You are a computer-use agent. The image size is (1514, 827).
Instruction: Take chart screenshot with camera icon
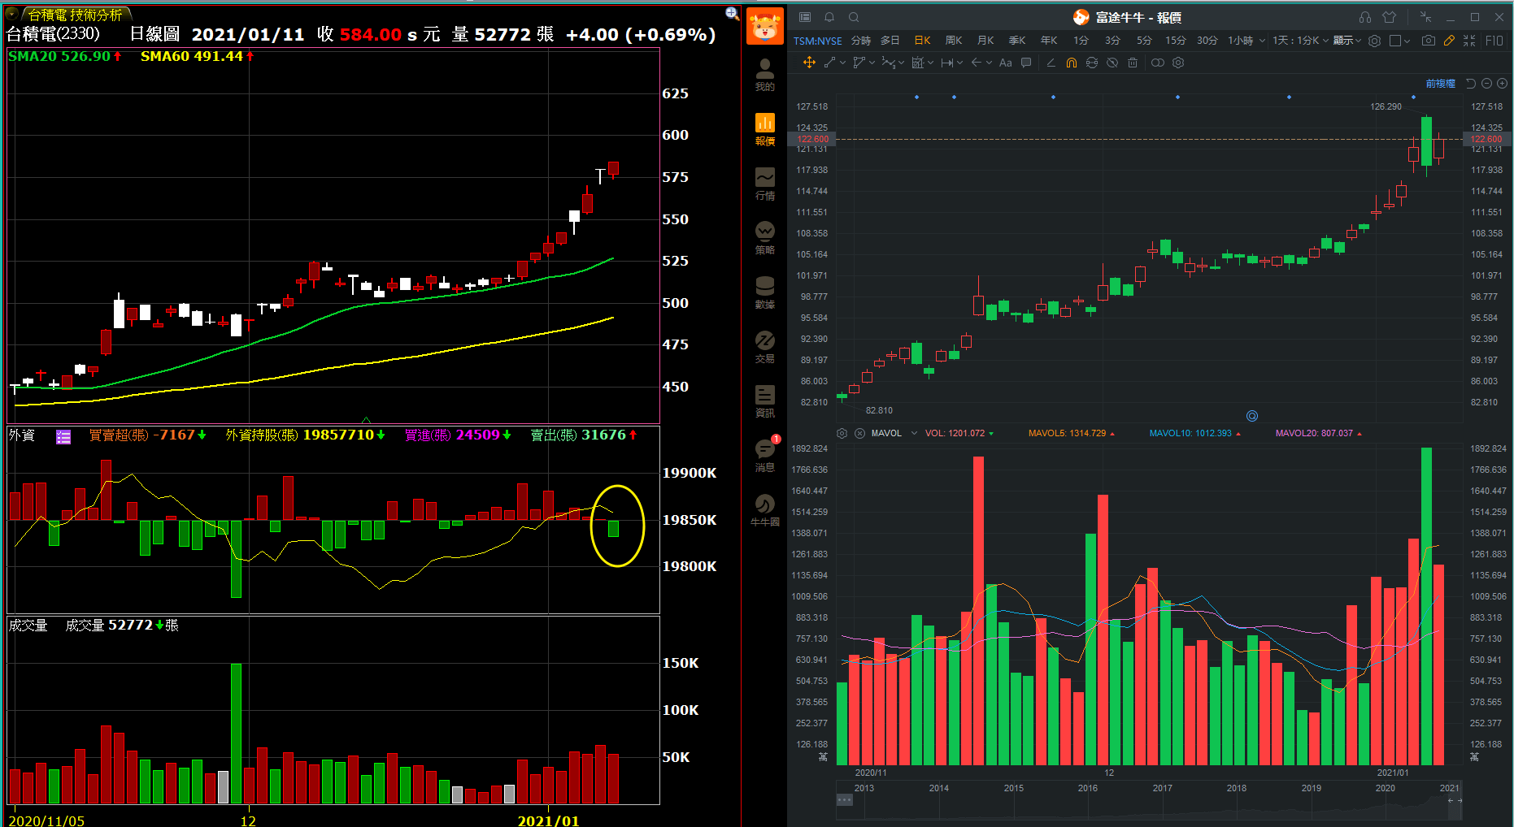point(1429,41)
